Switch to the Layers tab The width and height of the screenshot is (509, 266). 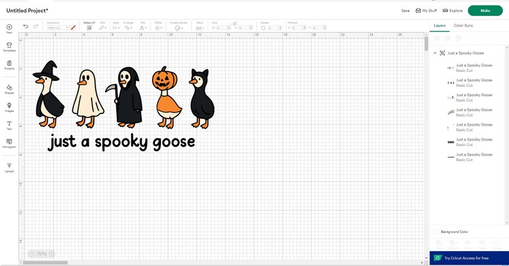[x=440, y=25]
